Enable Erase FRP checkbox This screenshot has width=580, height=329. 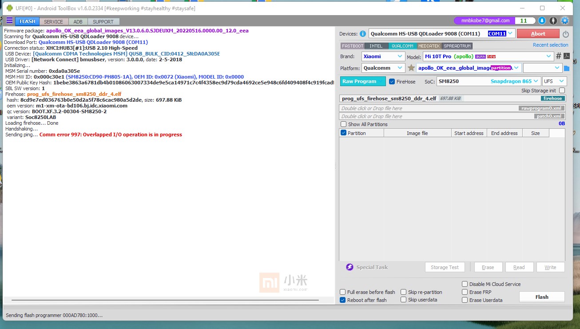coord(465,292)
